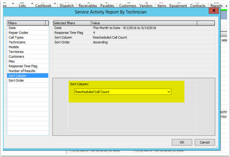Open the Equipment toolbar item
Viewport: 230px width, 157px height.
tap(178, 6)
